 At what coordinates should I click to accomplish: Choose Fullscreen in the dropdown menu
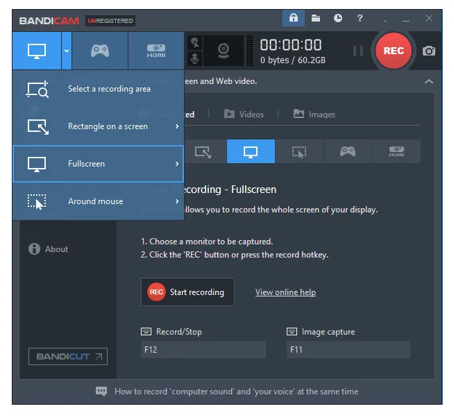[99, 164]
